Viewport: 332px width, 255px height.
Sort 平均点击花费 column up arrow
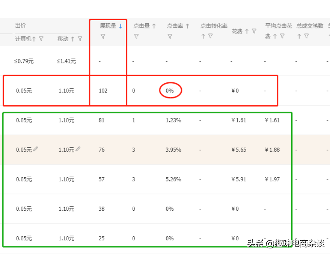(275, 37)
